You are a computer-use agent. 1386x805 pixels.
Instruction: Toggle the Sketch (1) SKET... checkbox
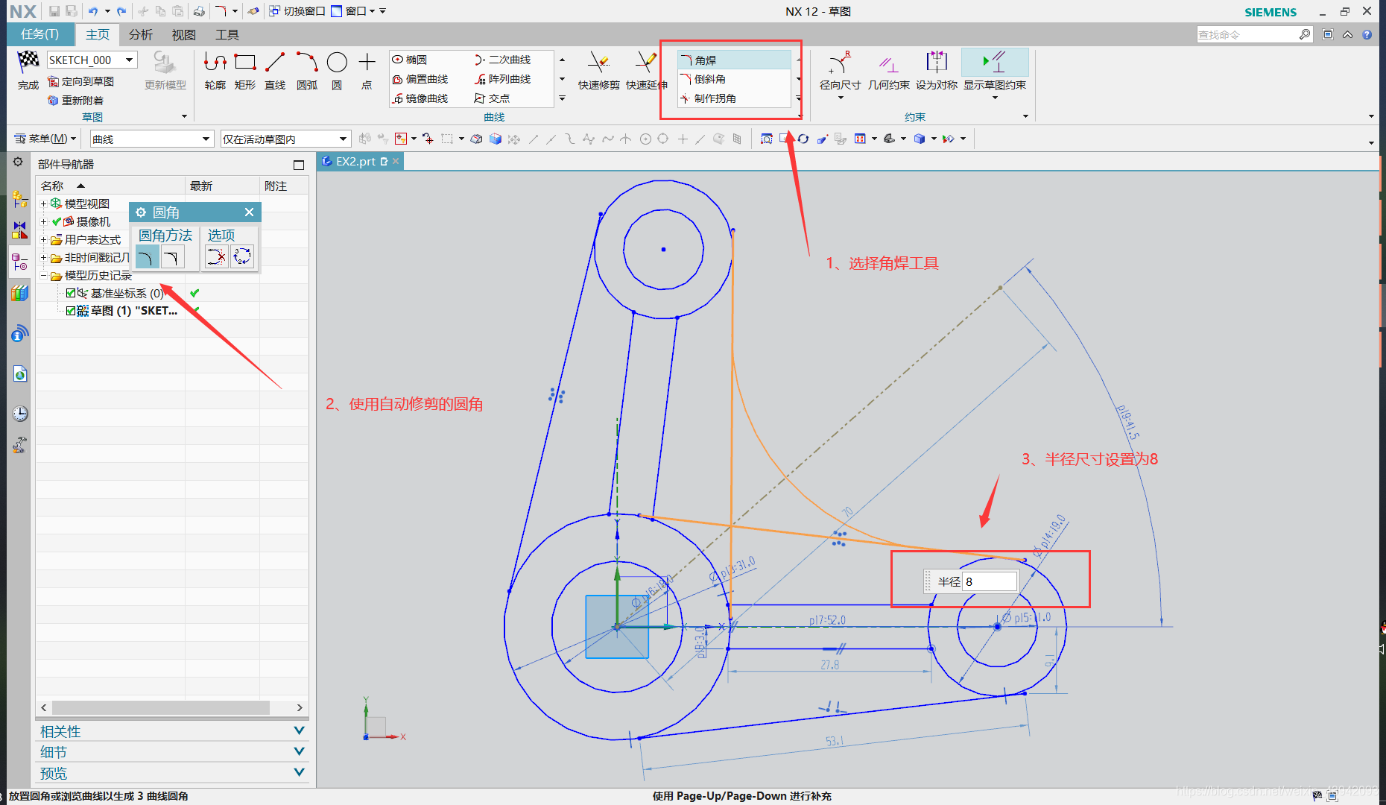click(x=71, y=311)
